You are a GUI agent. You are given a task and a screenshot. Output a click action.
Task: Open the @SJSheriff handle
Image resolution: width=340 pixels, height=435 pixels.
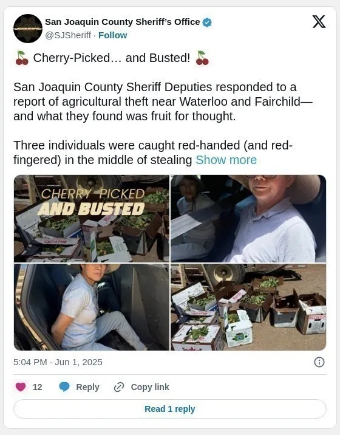(x=68, y=35)
